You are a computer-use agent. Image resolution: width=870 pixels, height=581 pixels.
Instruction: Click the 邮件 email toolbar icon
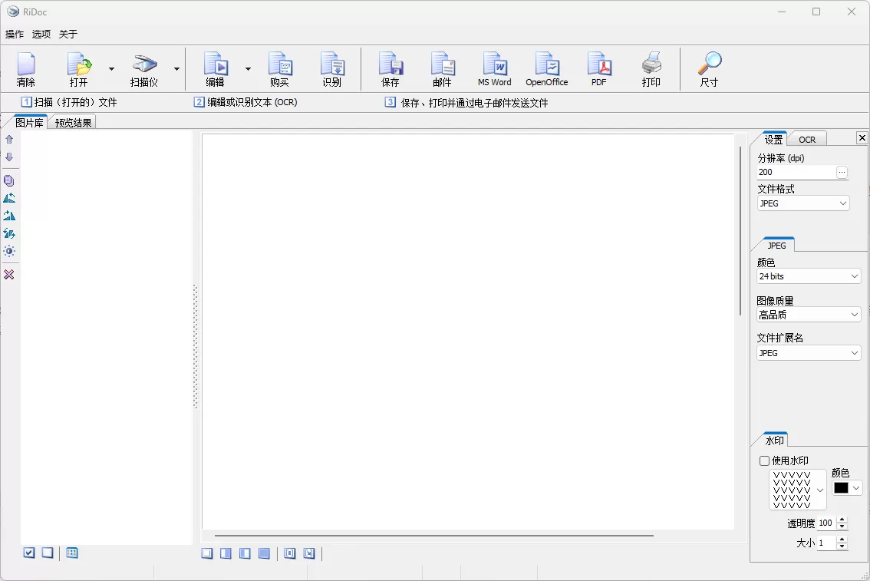[x=443, y=68]
